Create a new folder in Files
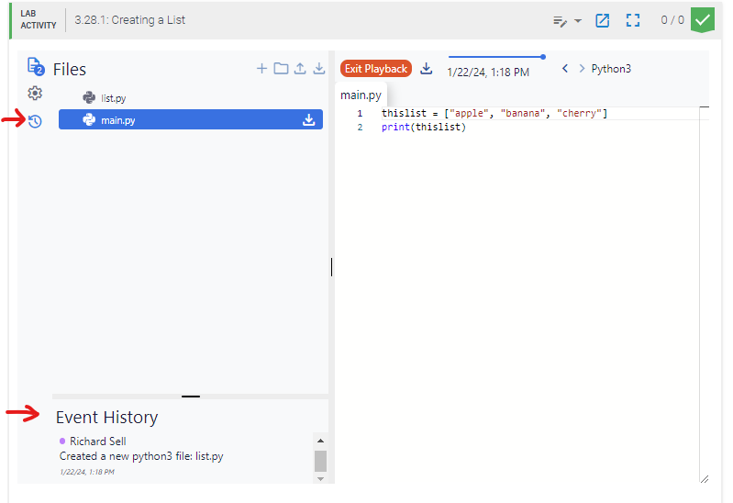Viewport: 733px width, 503px height. [x=281, y=69]
